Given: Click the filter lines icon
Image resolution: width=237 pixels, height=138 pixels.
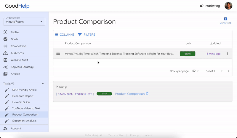Looking at the screenshot, I should coord(80,34).
